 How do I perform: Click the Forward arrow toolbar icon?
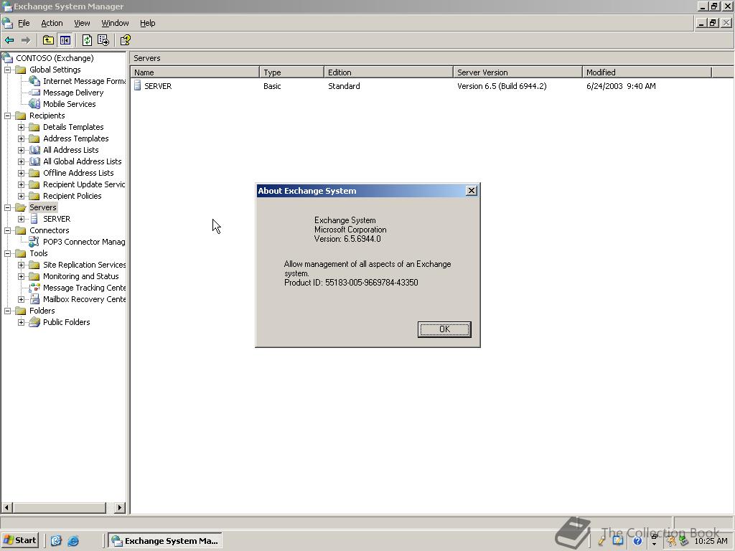[26, 40]
